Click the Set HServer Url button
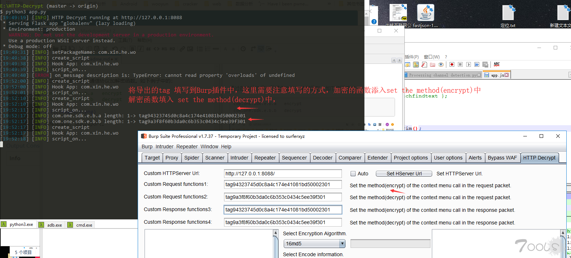The image size is (571, 258). click(404, 174)
